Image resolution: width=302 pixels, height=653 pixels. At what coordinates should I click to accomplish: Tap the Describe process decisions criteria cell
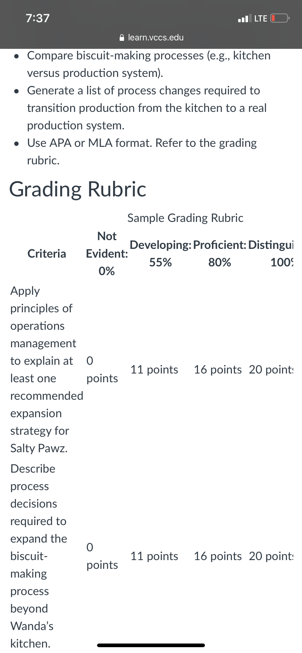tap(39, 556)
